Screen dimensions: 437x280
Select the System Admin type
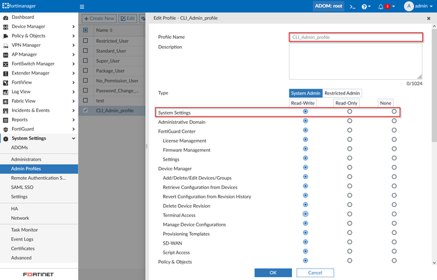point(305,93)
